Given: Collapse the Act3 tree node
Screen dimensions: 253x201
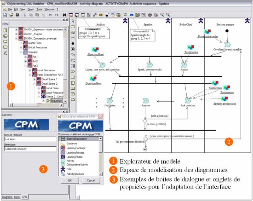Looking at the screenshot, I should [25, 66].
